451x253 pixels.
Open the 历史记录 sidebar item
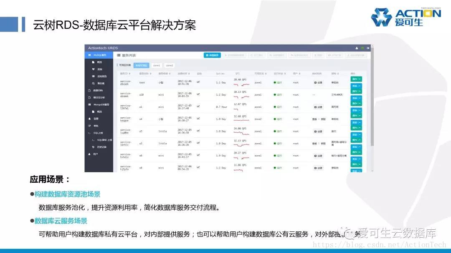point(99,147)
